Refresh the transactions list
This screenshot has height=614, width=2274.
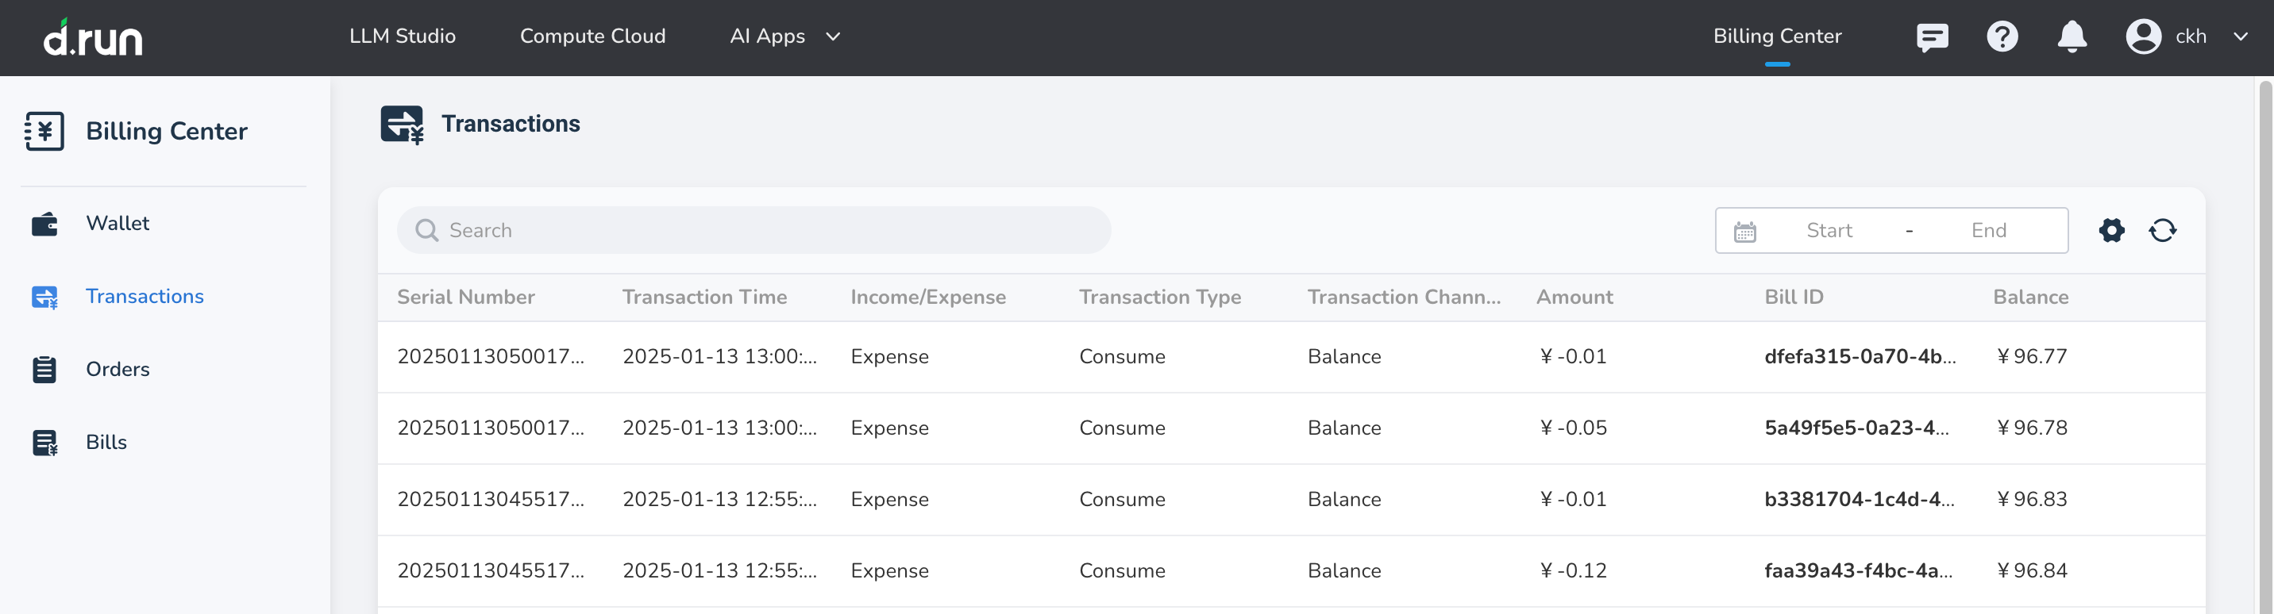(2164, 230)
